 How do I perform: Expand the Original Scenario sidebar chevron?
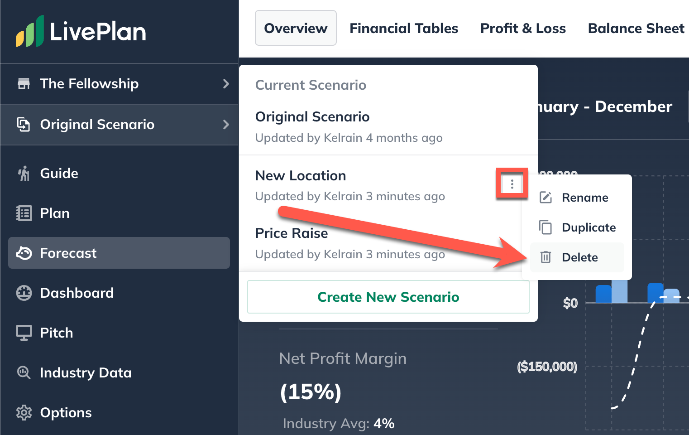pyautogui.click(x=226, y=125)
